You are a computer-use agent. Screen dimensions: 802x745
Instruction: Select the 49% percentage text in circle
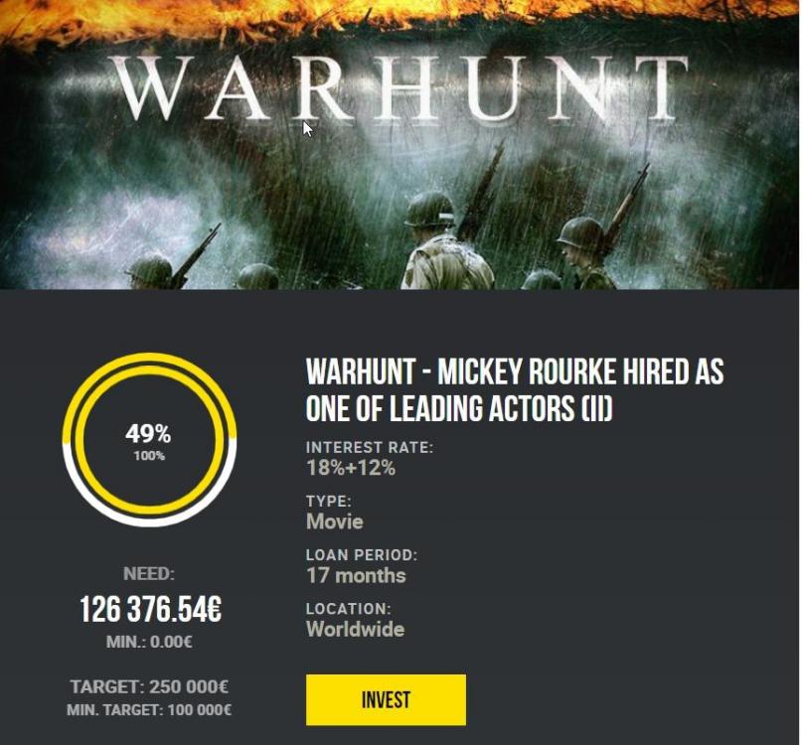pos(148,434)
